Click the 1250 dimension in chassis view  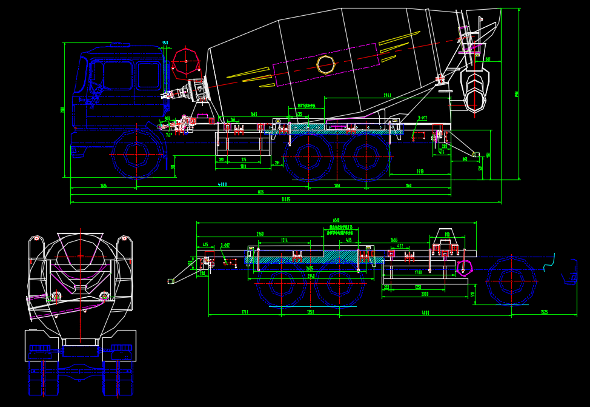click(418, 287)
